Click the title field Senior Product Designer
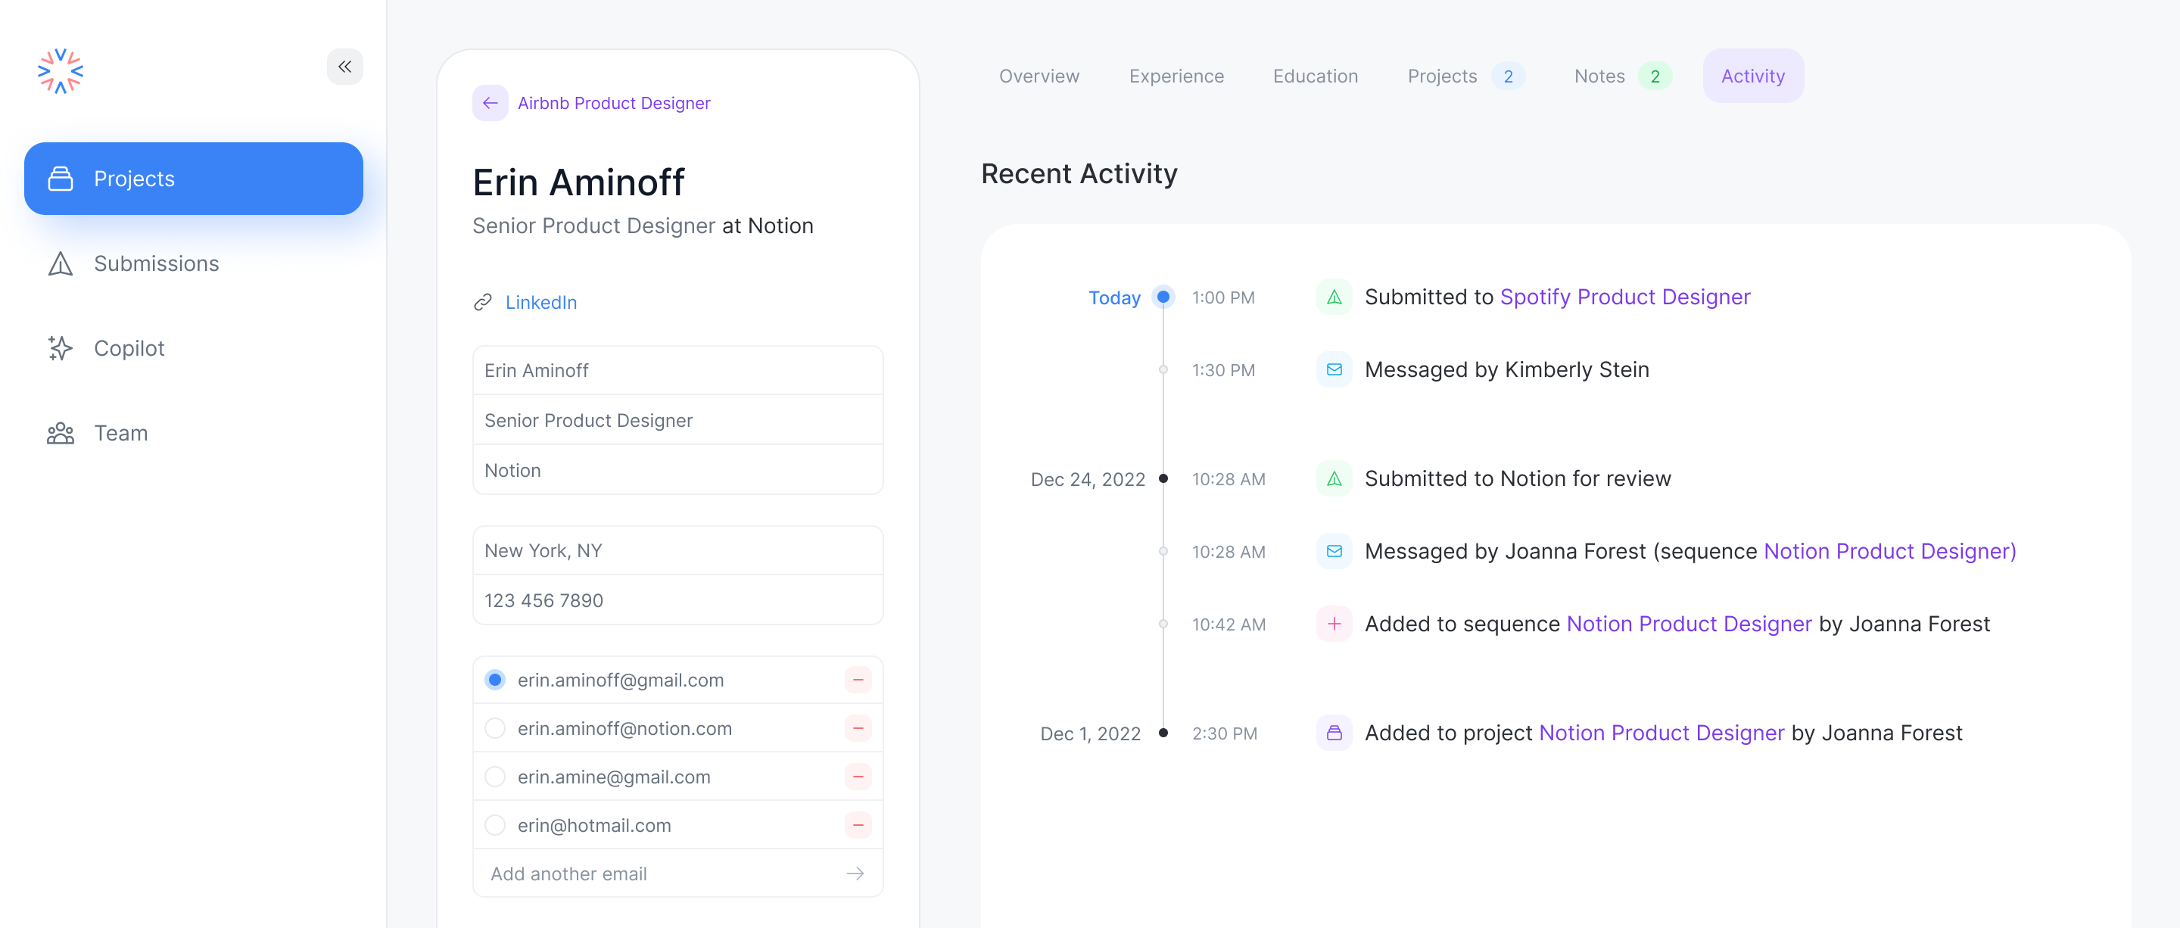Image resolution: width=2180 pixels, height=928 pixels. pyautogui.click(x=678, y=420)
